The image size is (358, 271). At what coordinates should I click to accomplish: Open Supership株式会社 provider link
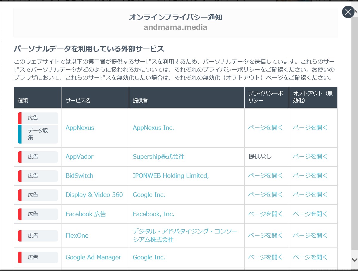click(159, 157)
